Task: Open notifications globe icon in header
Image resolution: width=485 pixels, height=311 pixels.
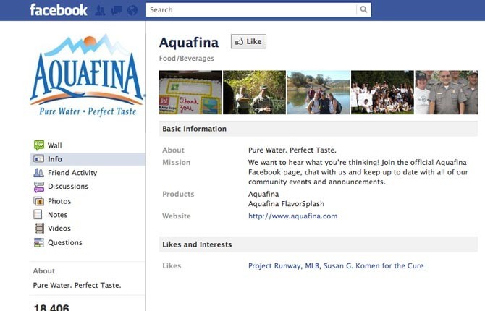Action: [132, 10]
